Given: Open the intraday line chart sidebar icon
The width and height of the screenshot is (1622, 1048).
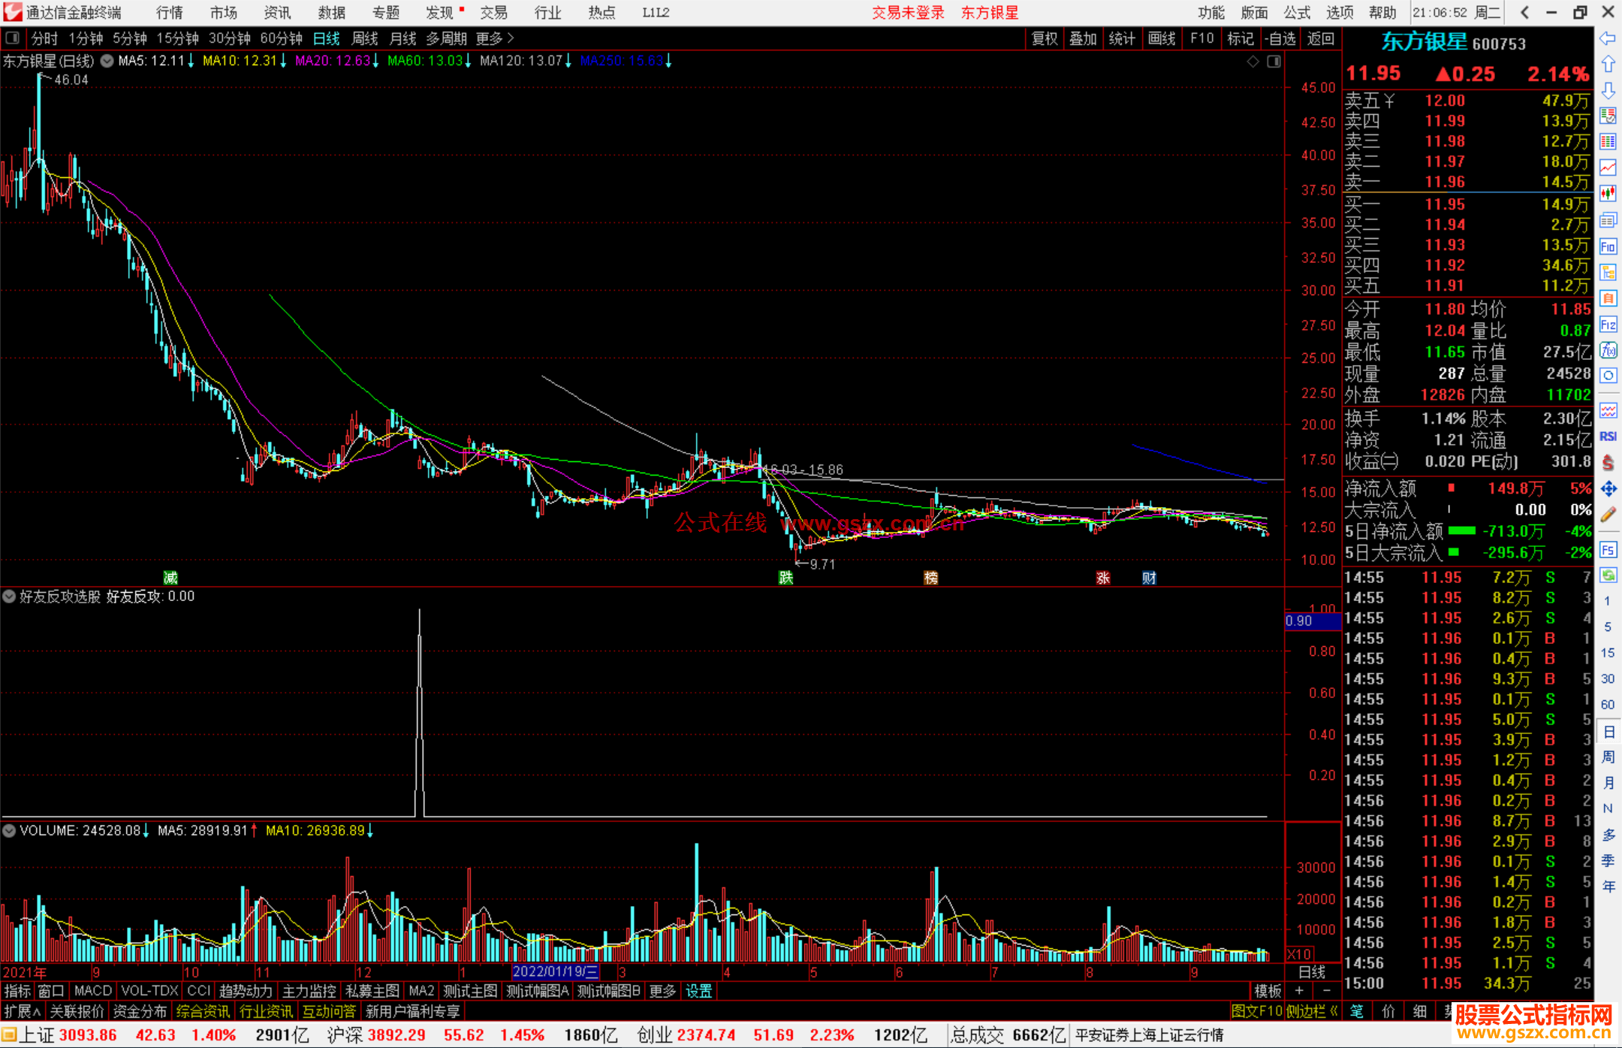Looking at the screenshot, I should [x=1608, y=168].
